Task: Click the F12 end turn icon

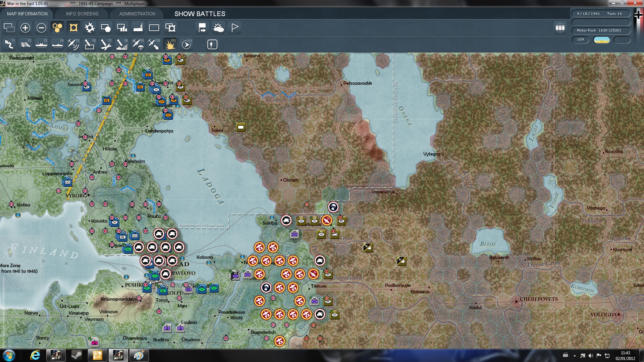Action: tap(186, 44)
